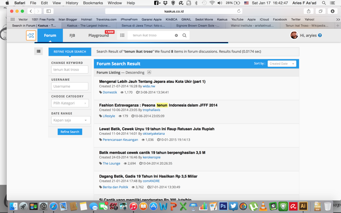Viewport: 341px width, 213px height.
Task: Open Dagang Batik, Gadis 19 Tahun thread
Action: (148, 176)
